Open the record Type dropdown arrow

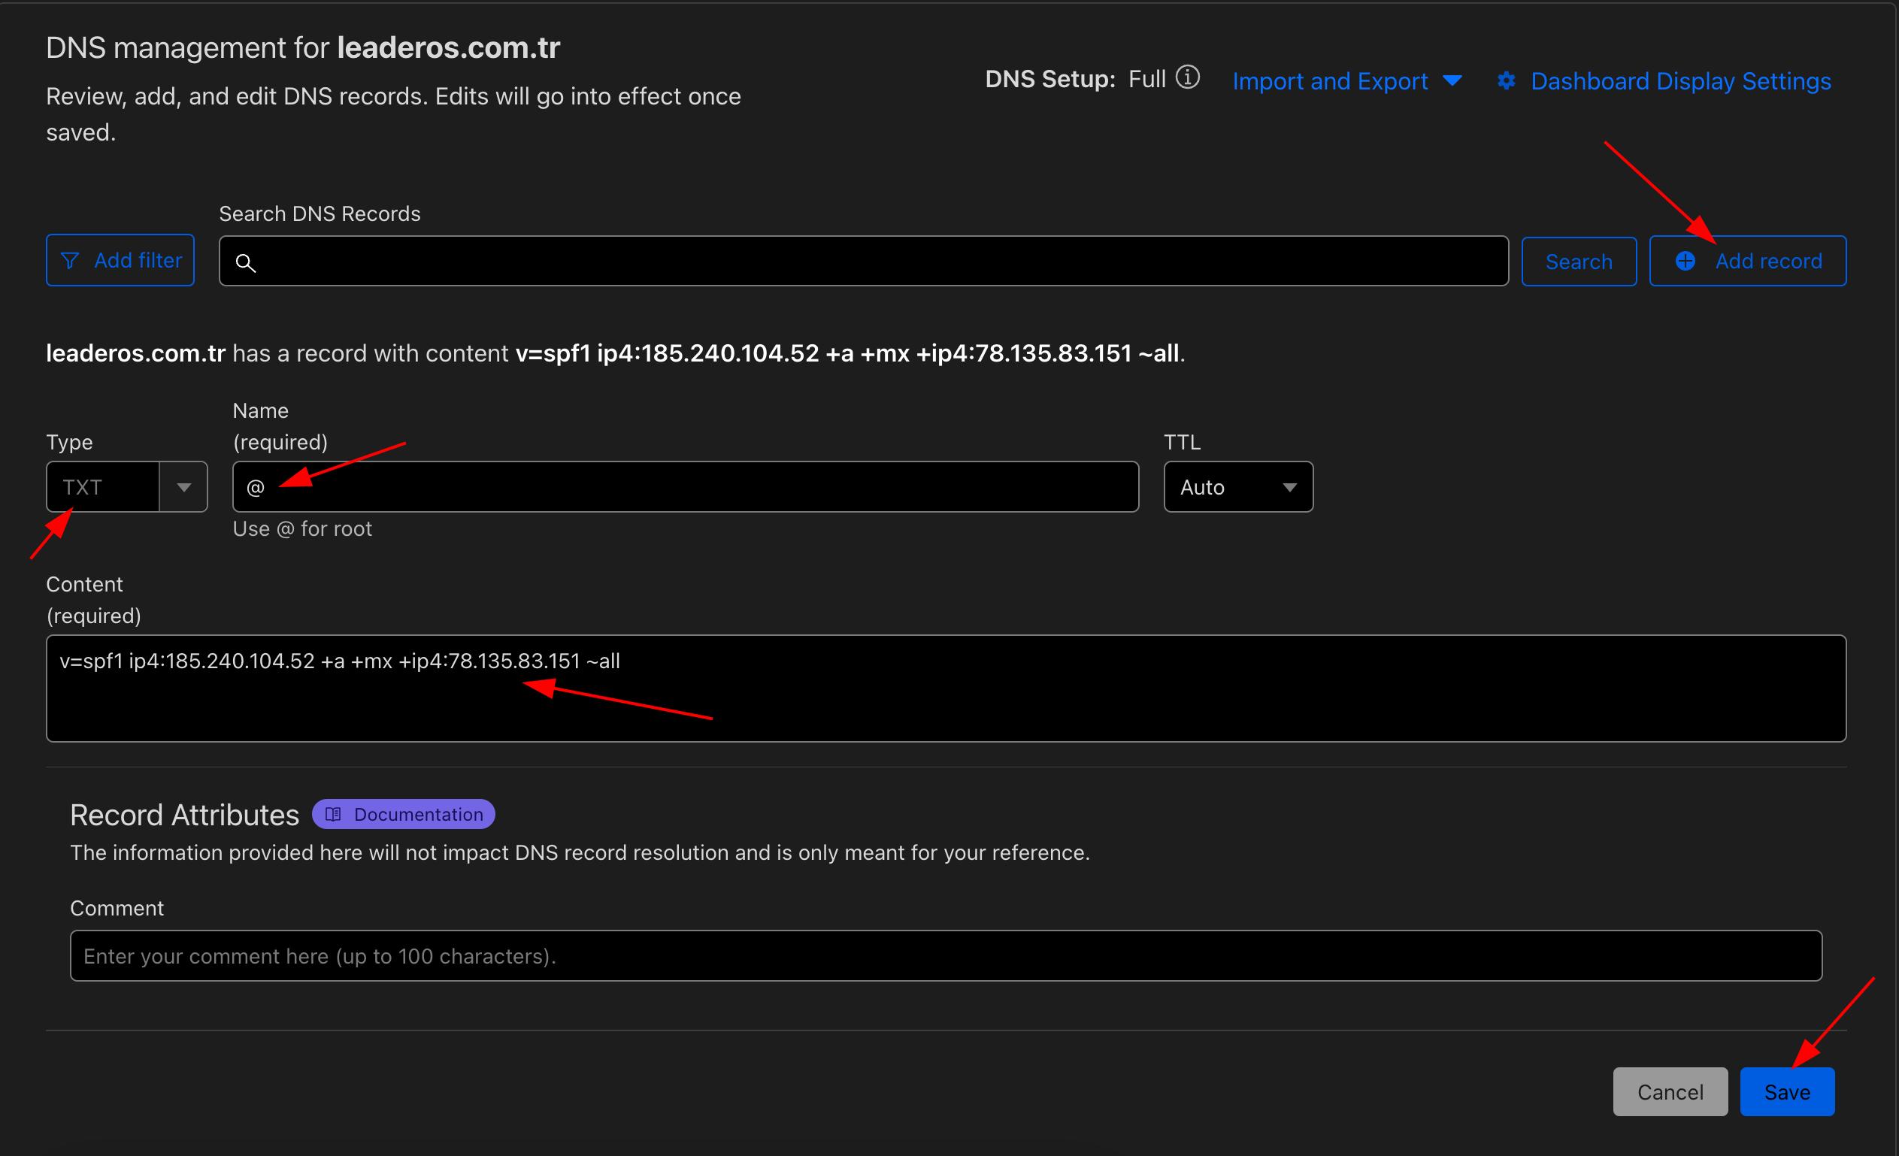pos(183,487)
